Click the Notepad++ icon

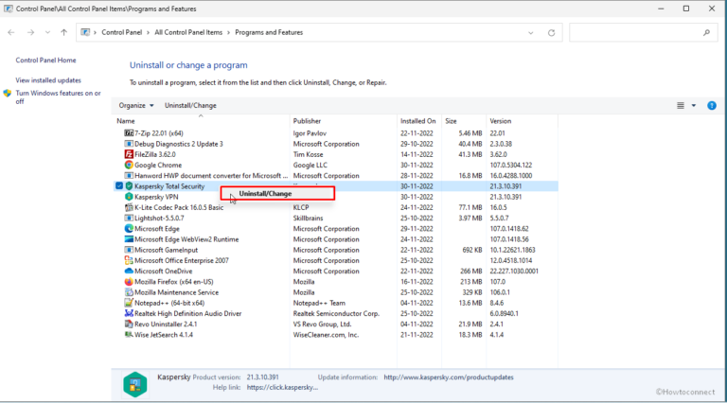[129, 303]
